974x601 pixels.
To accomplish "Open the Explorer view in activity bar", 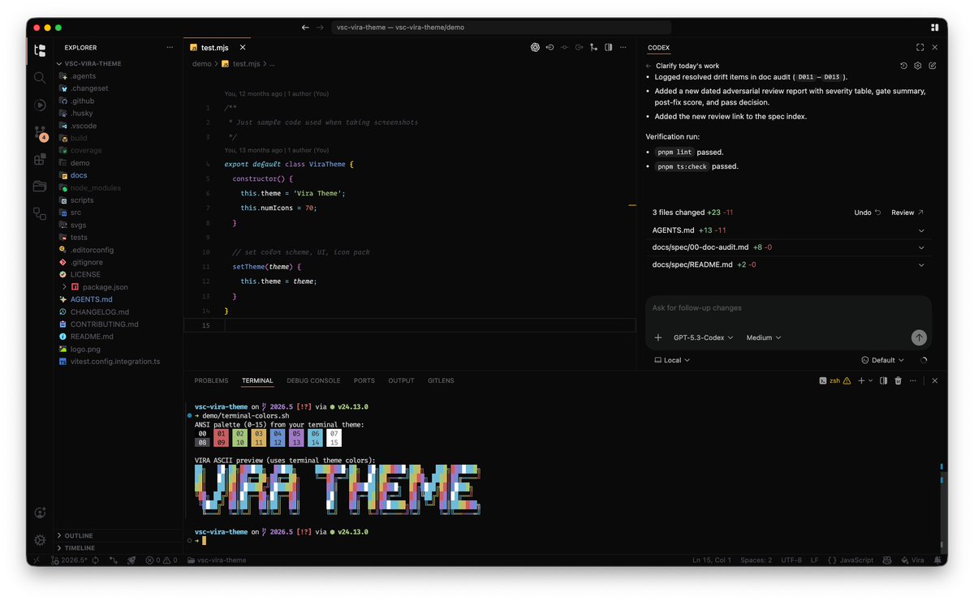I will (x=40, y=50).
